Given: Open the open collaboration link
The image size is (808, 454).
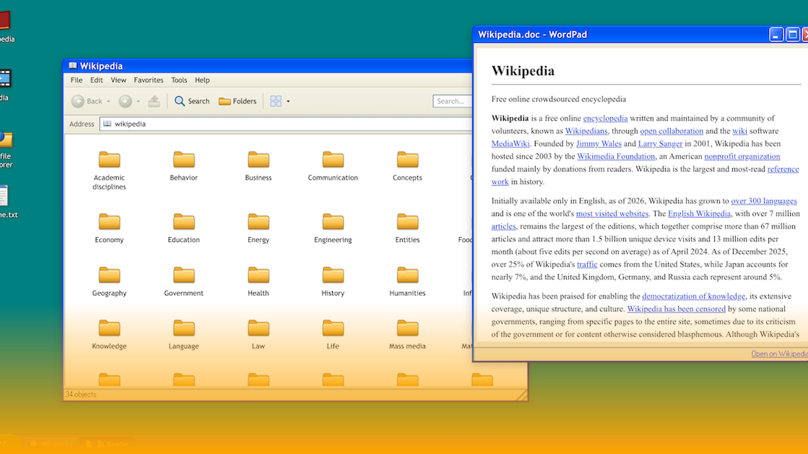Looking at the screenshot, I should [672, 131].
